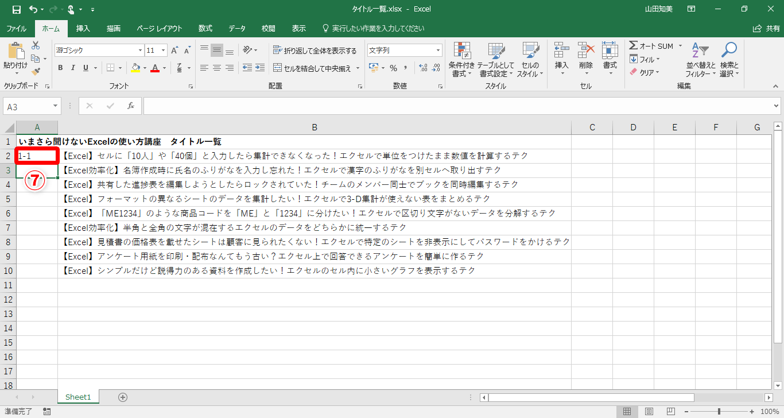Click the Decrease Indent icon
The image size is (784, 418).
[x=247, y=68]
